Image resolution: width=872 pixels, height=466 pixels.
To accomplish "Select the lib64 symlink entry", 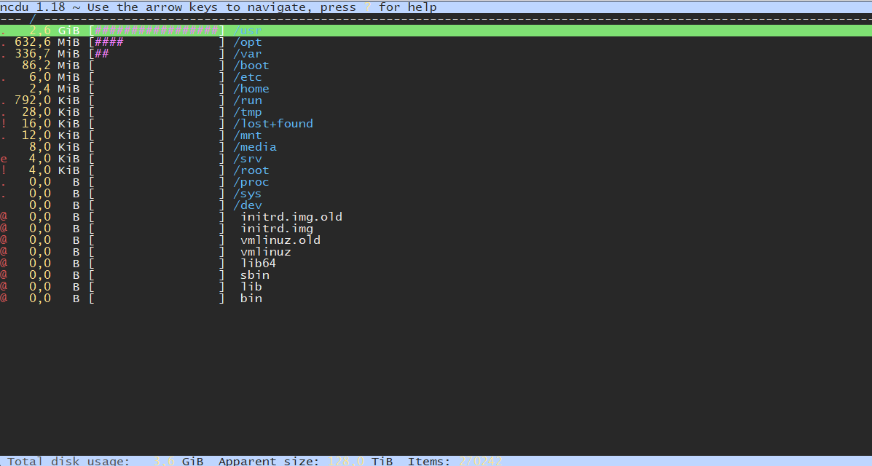I will [x=258, y=264].
